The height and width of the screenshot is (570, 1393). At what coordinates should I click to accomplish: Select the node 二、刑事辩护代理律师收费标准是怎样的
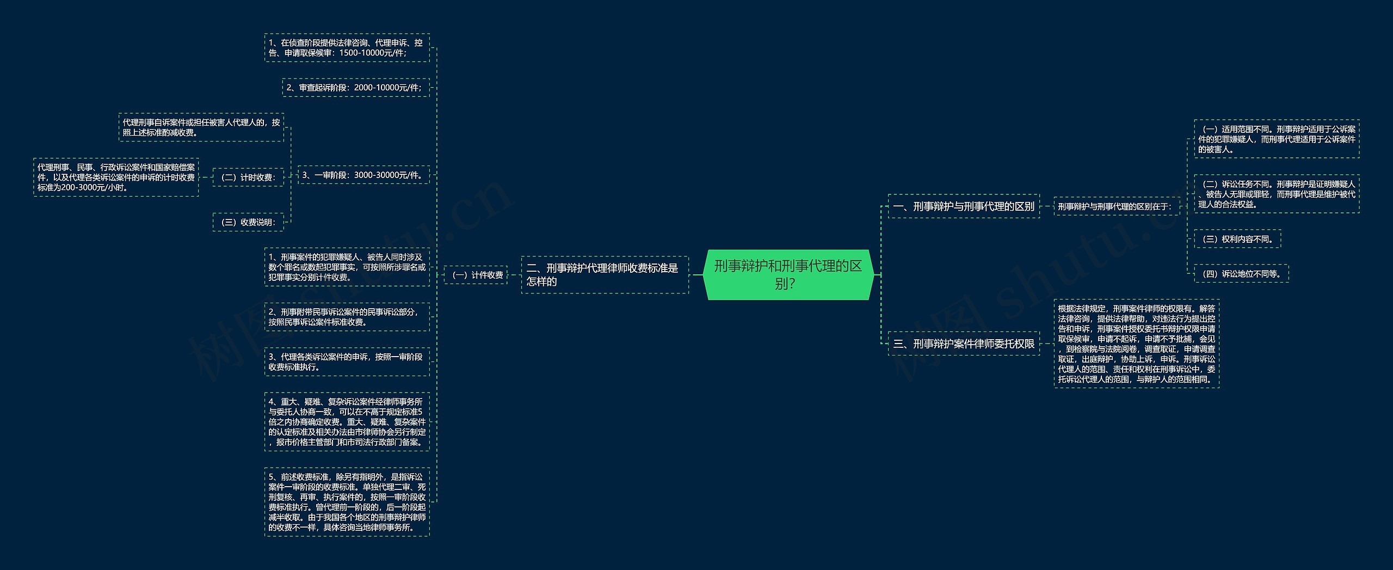pyautogui.click(x=604, y=275)
